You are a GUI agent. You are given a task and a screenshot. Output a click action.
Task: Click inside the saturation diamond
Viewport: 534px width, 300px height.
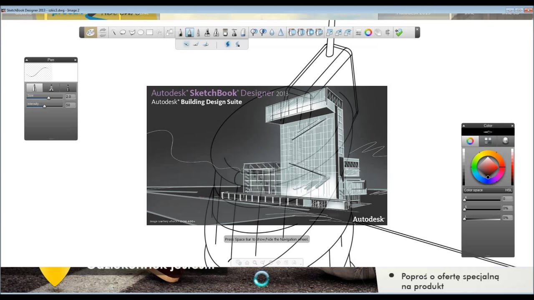488,167
